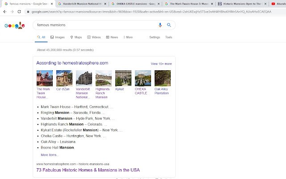Click the Highlands Ranch Mansion thumbnail image
The image size is (286, 179).
tap(104, 78)
